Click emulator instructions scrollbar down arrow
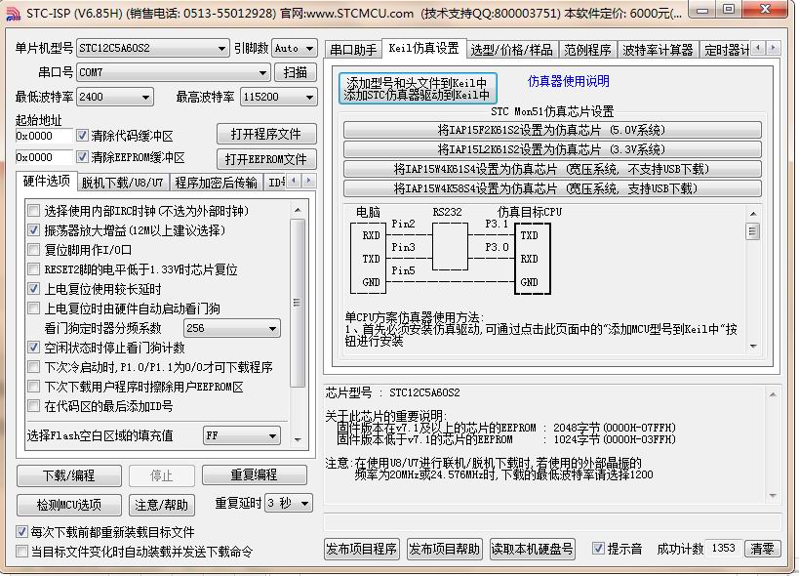The image size is (799, 576). coord(753,347)
